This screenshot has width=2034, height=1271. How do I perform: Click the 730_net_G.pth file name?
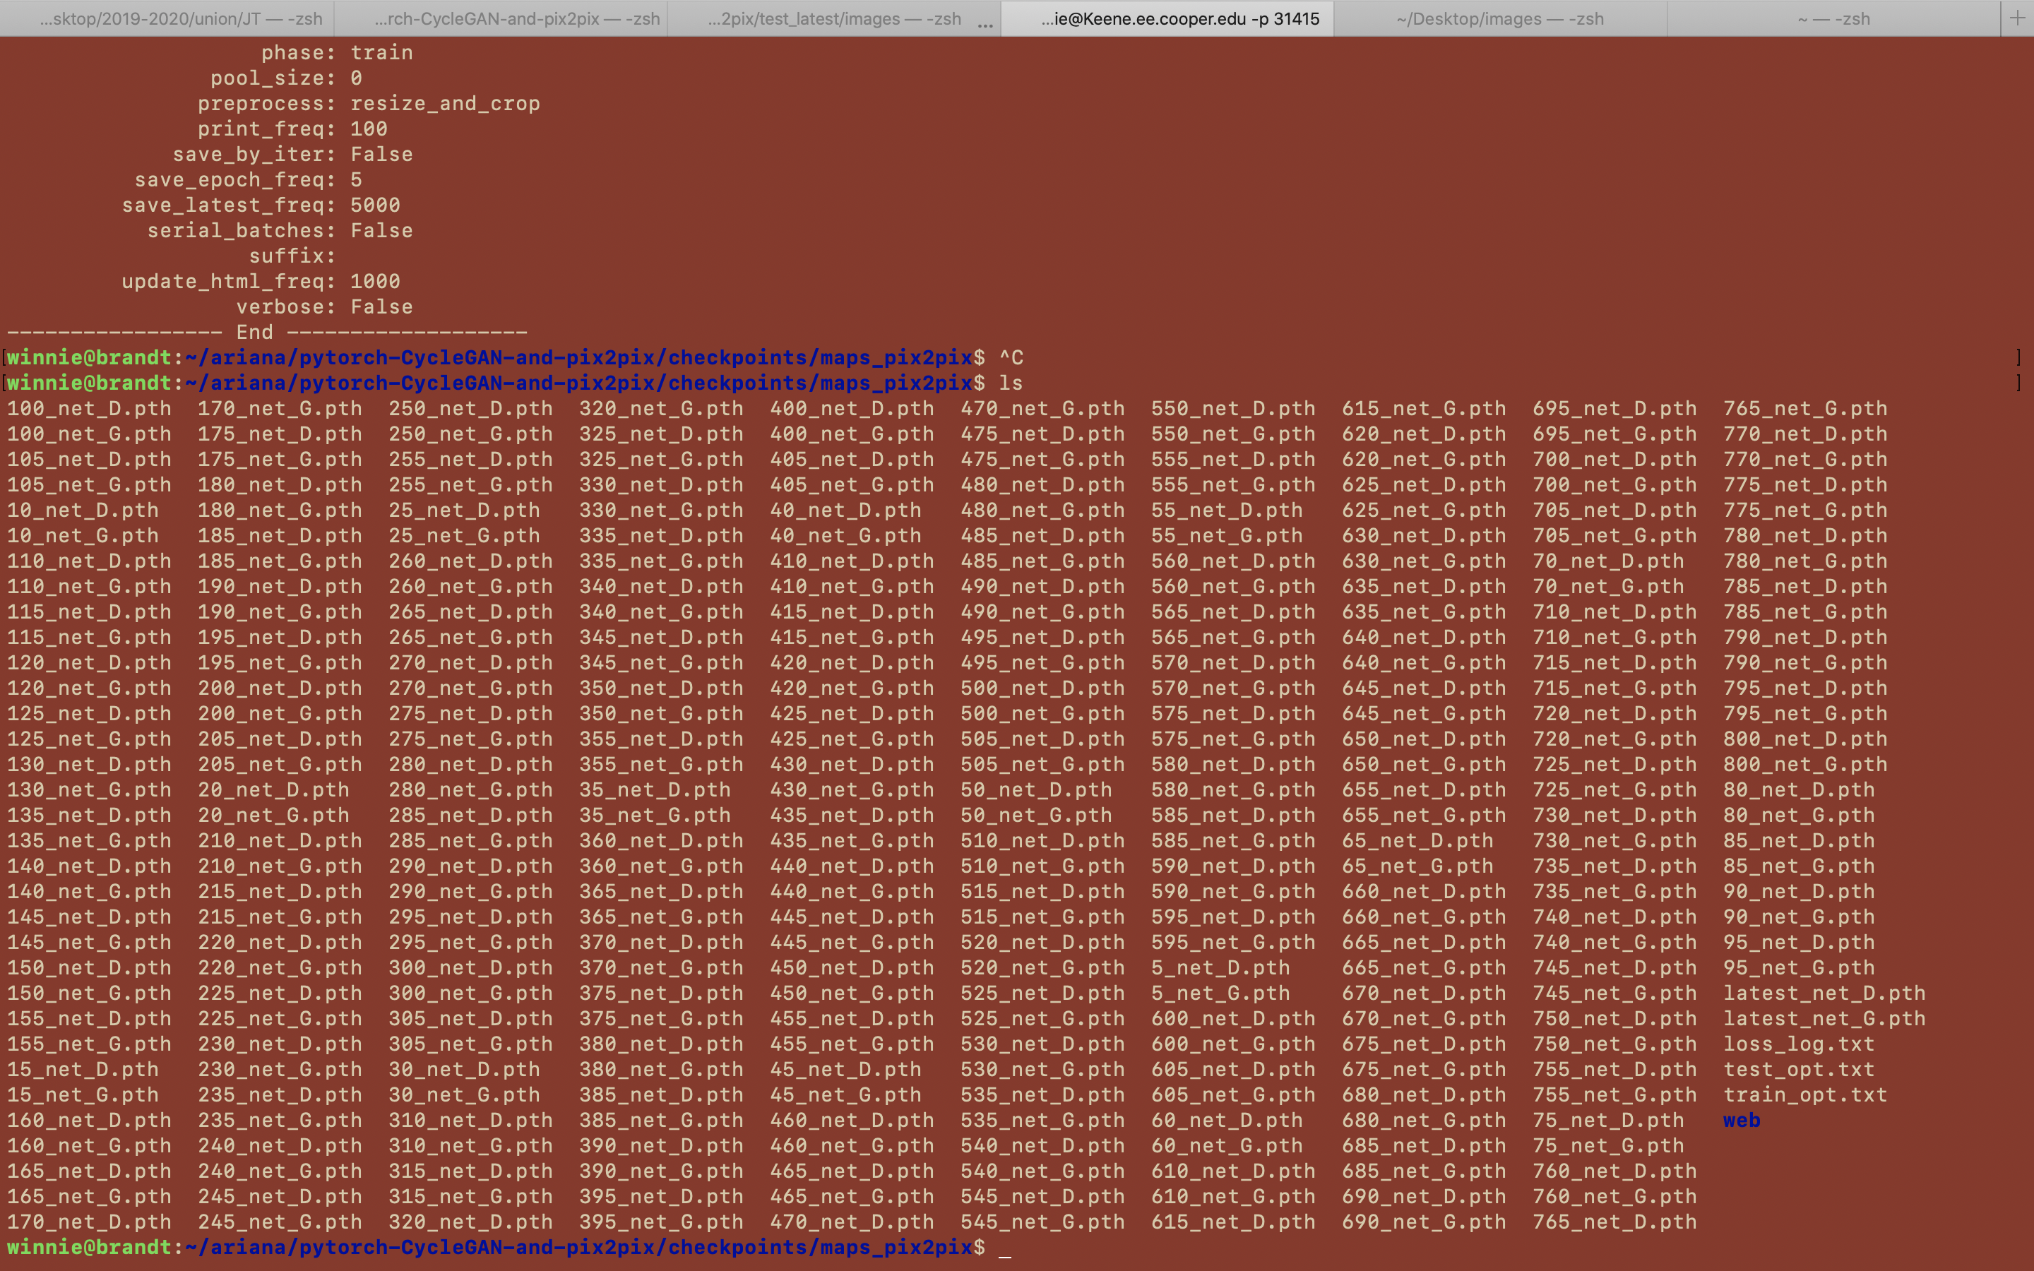tap(1614, 840)
